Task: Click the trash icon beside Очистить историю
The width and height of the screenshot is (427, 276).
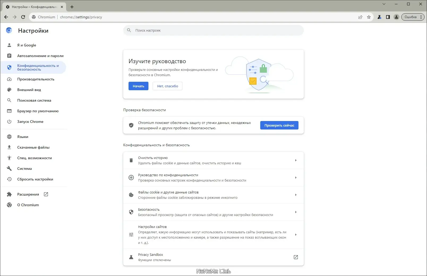Action: point(131,160)
